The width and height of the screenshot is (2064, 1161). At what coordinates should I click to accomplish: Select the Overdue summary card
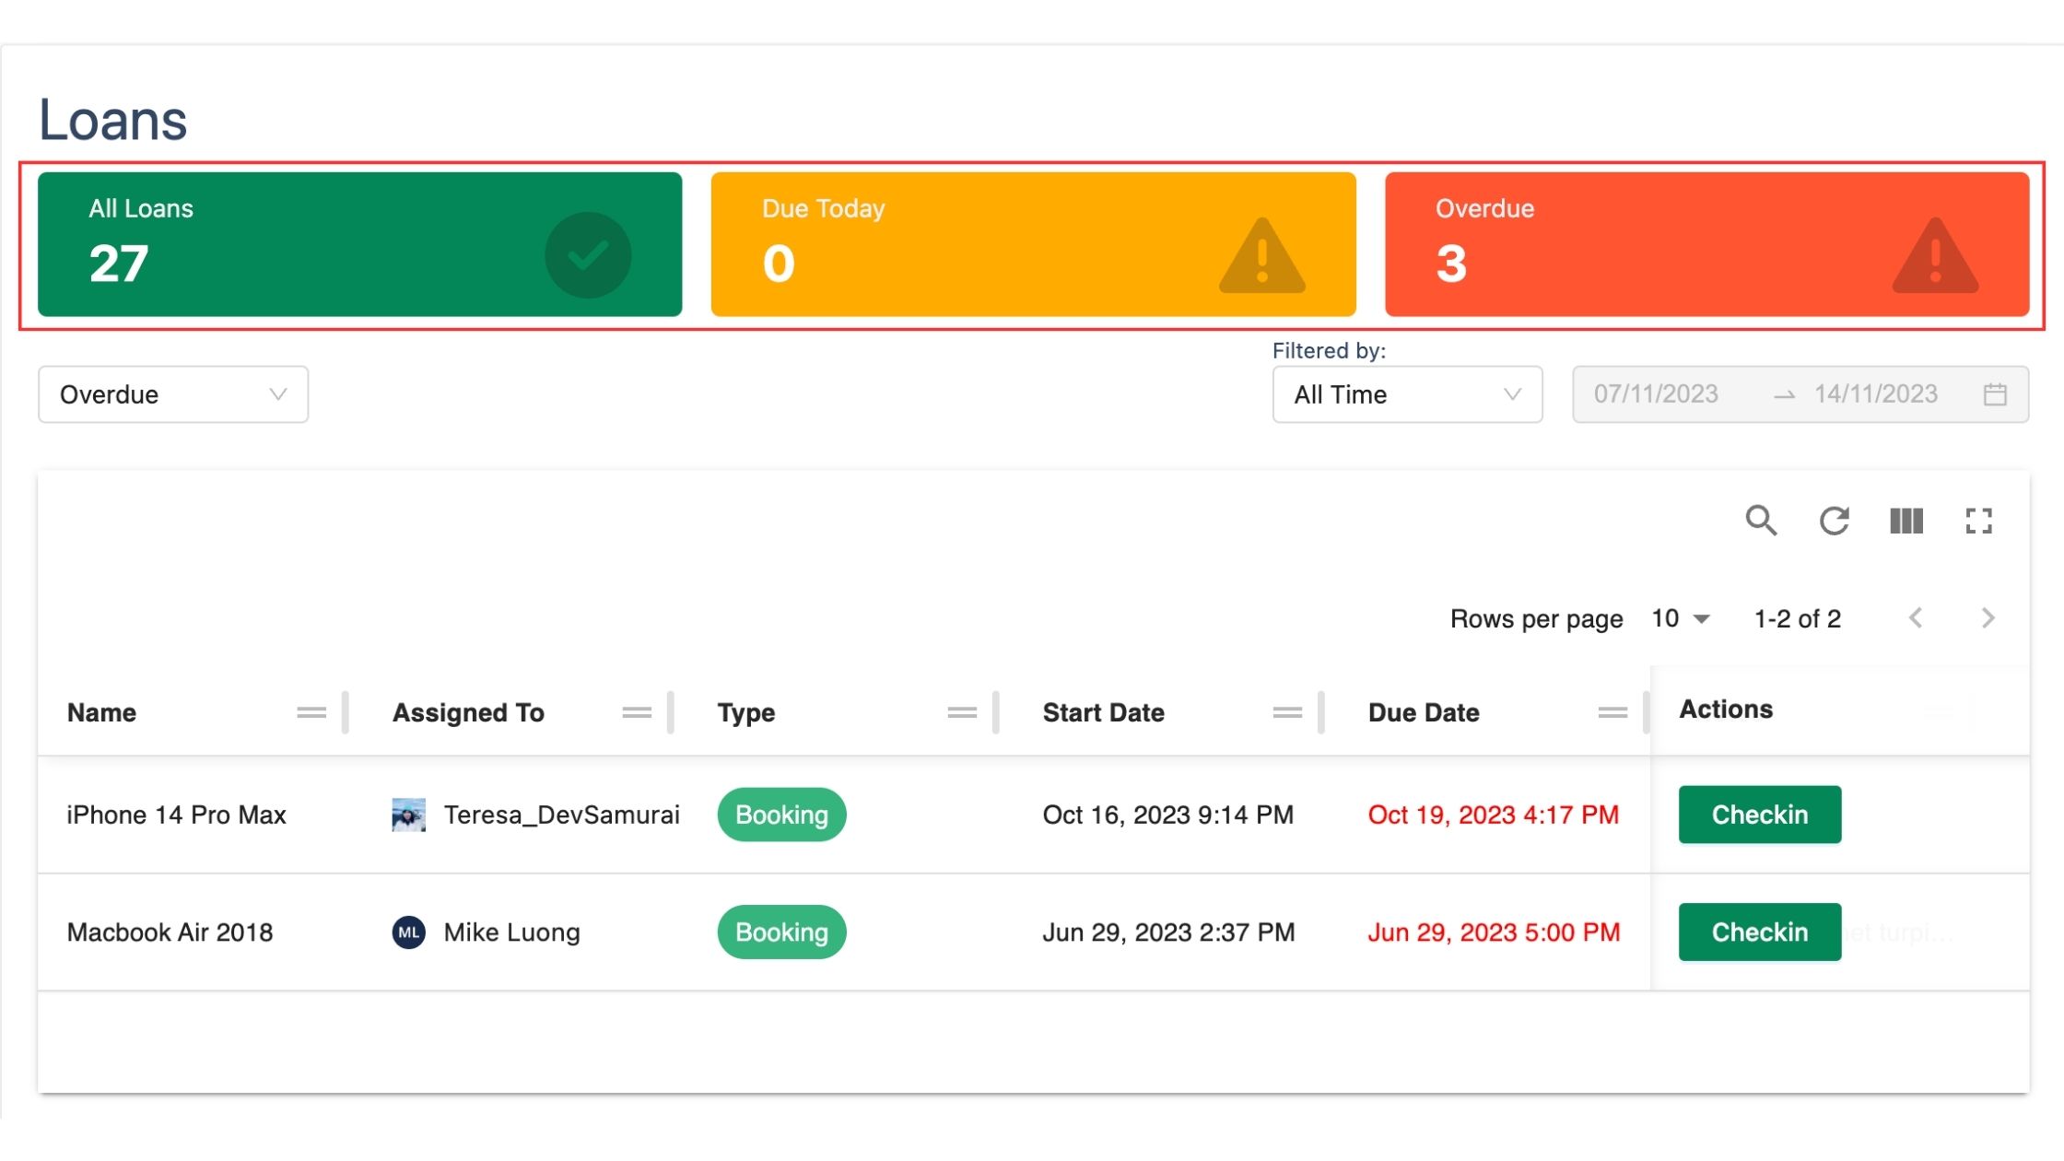1706,244
